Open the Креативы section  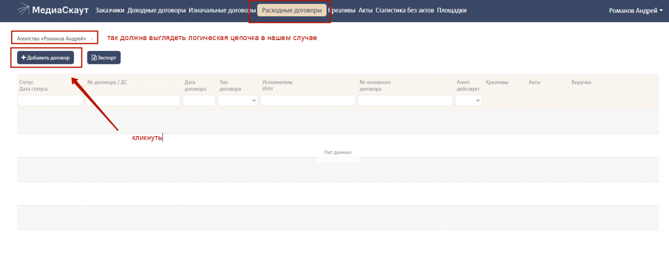pyautogui.click(x=342, y=10)
